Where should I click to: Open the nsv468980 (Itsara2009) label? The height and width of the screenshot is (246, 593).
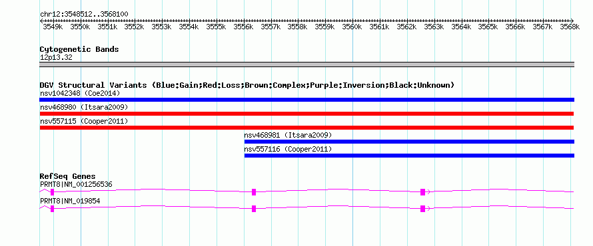click(84, 107)
